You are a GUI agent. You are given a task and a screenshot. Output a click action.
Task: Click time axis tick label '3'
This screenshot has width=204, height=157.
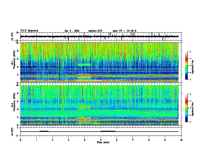coord(69,140)
